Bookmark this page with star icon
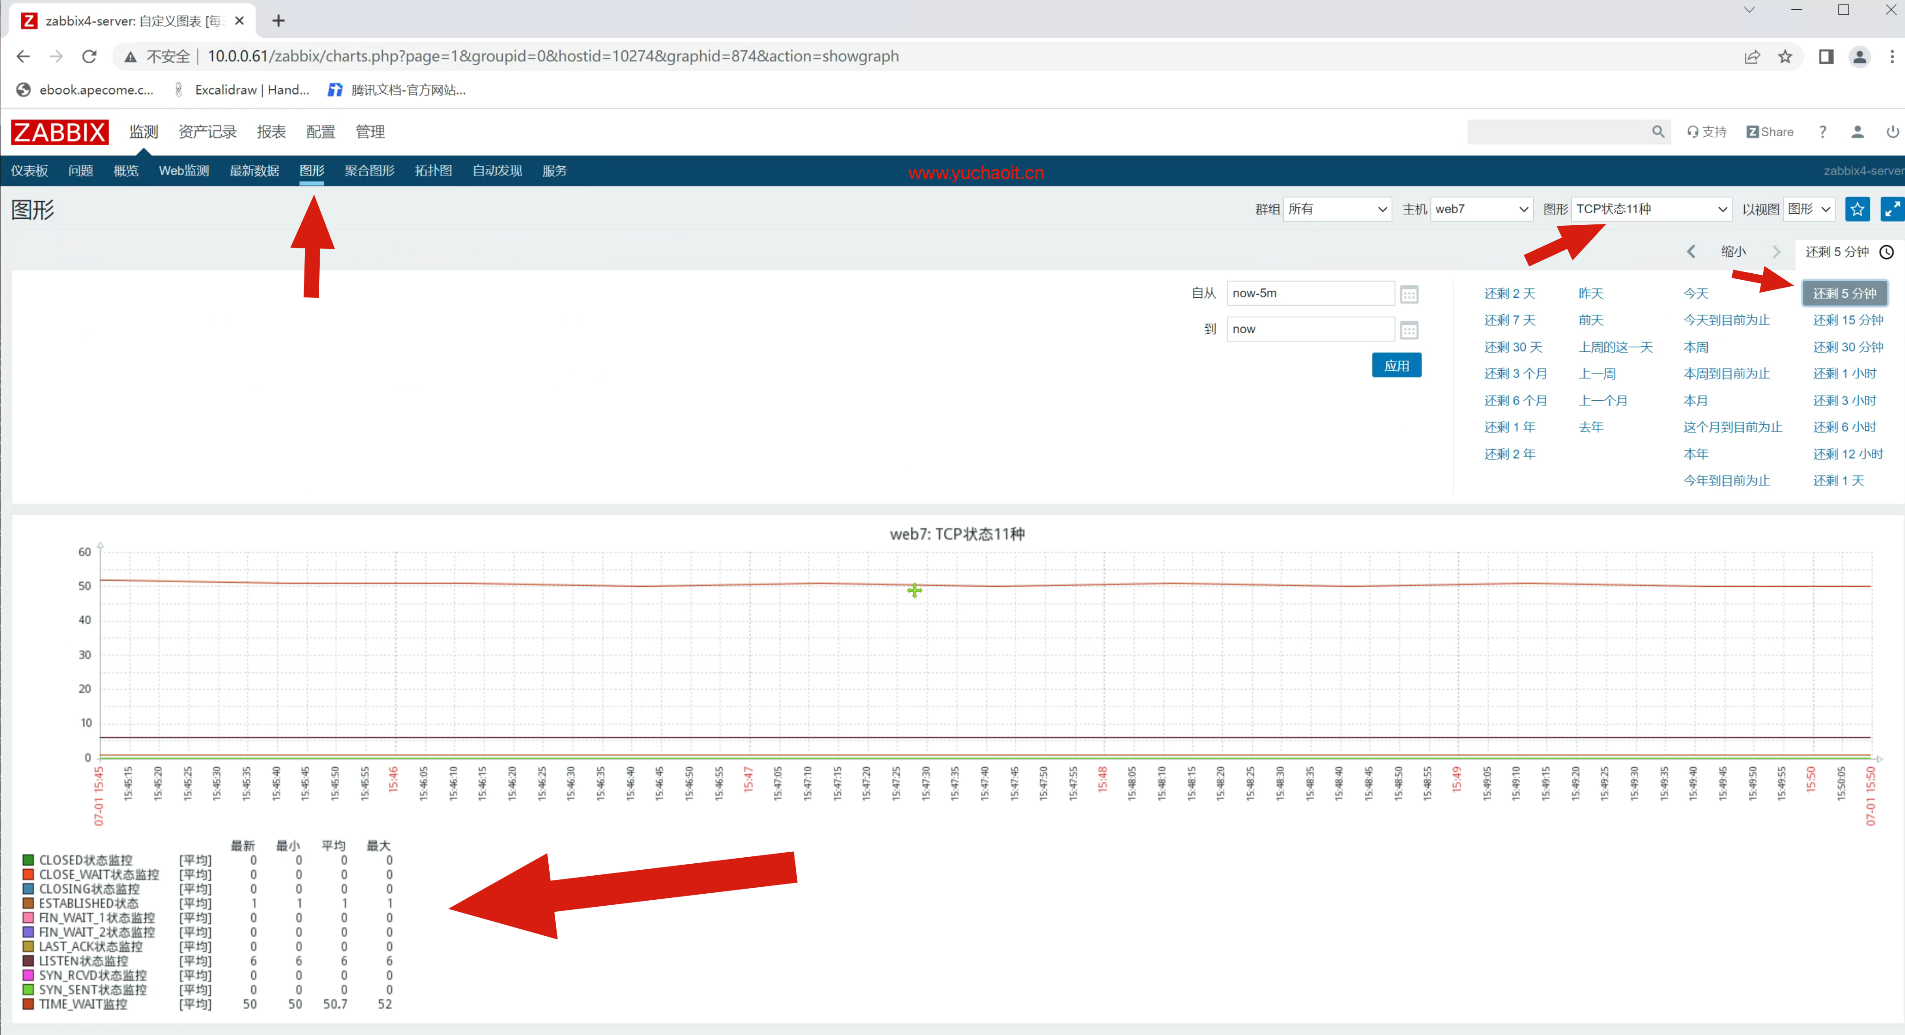Screen dimensions: 1905x1035 tap(1785, 56)
